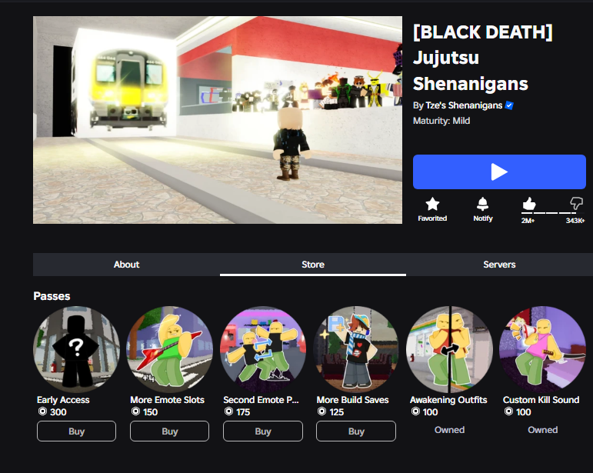Dislike the game with thumbs down

576,203
